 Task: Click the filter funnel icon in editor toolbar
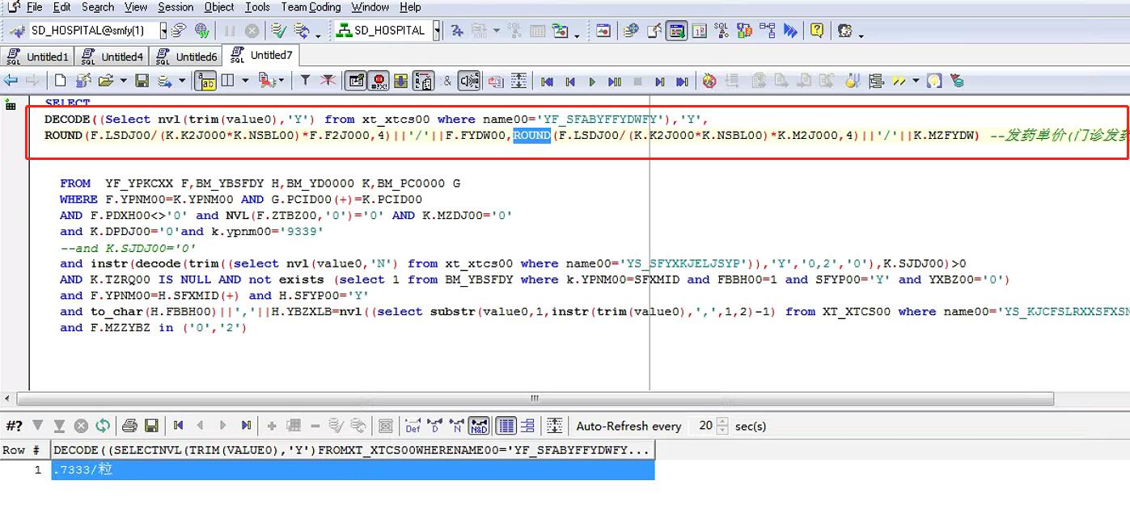click(305, 81)
